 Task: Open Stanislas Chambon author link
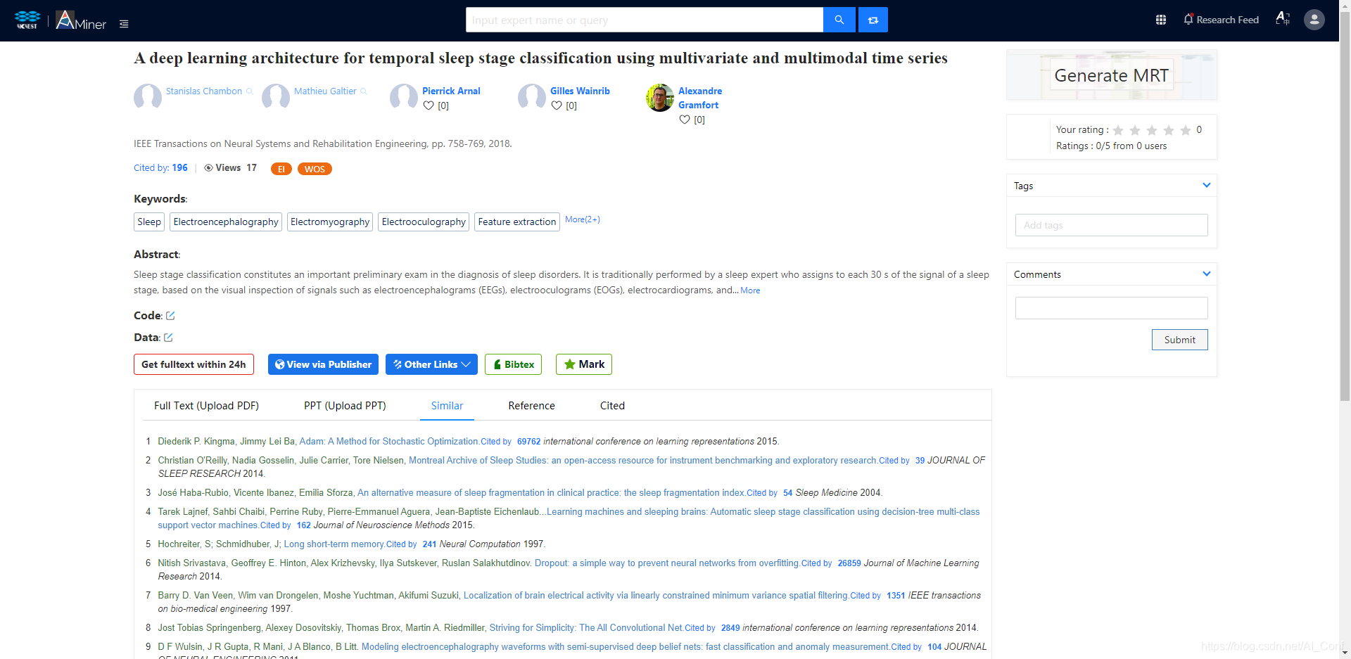[x=204, y=91]
